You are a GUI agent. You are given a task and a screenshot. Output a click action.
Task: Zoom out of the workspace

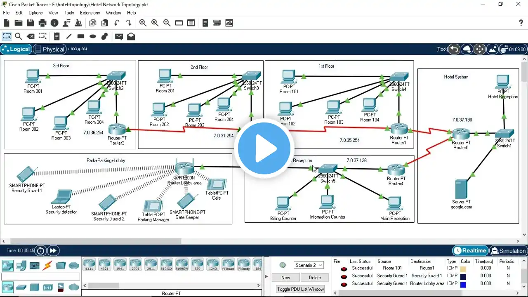coord(167,23)
